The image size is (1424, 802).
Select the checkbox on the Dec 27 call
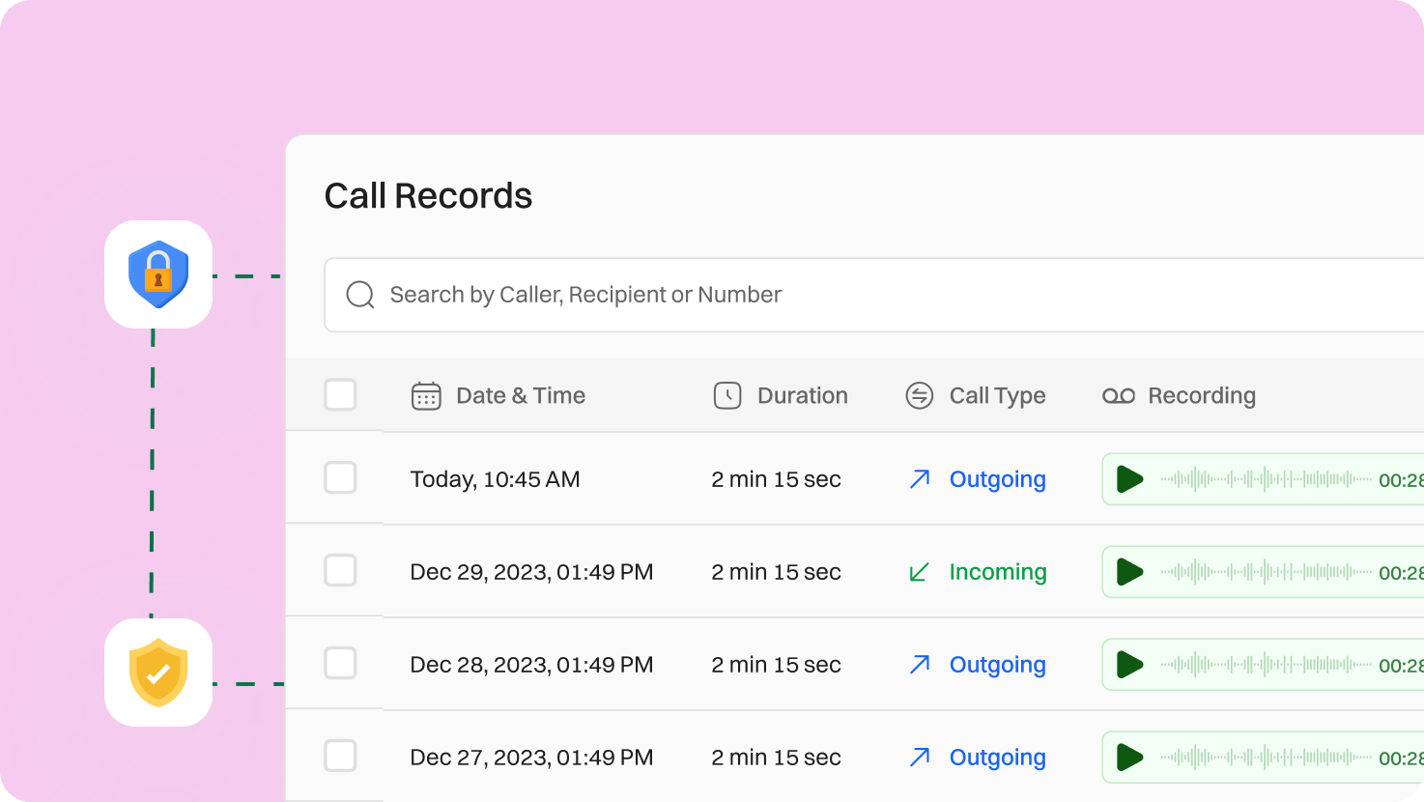(x=340, y=756)
